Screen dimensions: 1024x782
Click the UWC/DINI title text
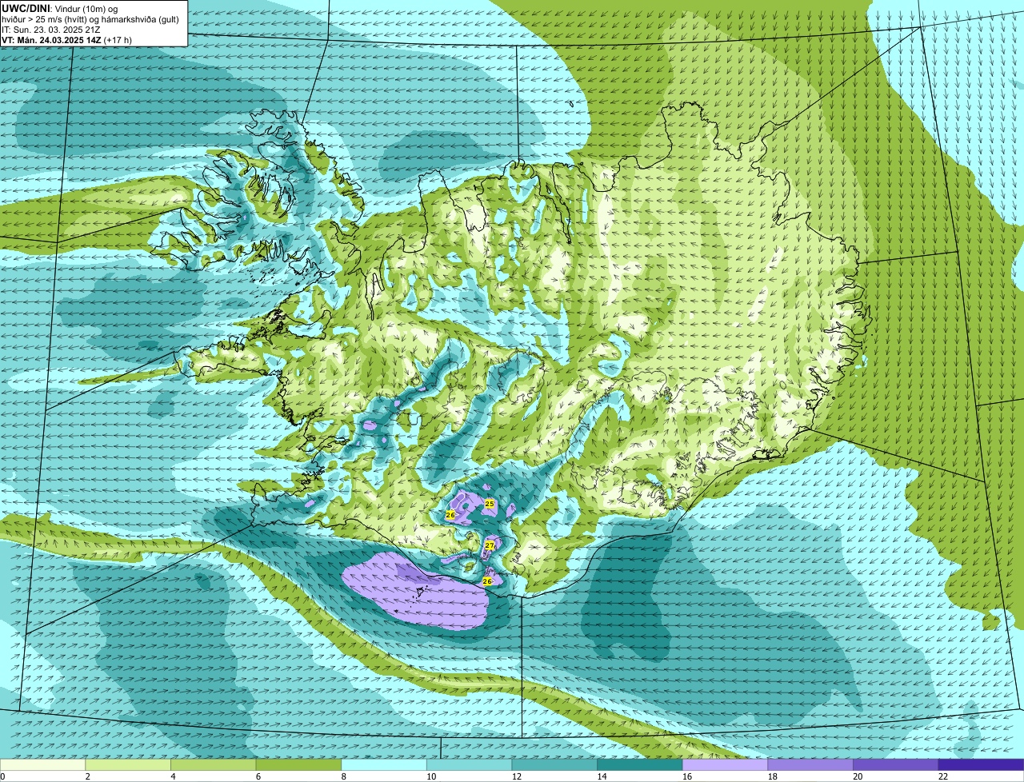[x=26, y=8]
